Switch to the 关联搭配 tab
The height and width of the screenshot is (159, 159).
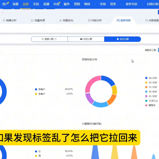[x=152, y=20]
